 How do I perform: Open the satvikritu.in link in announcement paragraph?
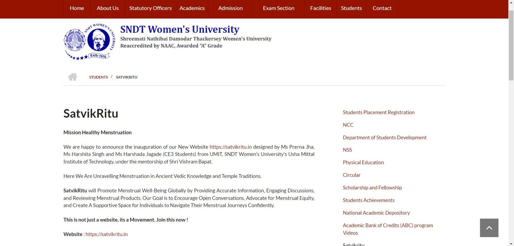(x=230, y=147)
